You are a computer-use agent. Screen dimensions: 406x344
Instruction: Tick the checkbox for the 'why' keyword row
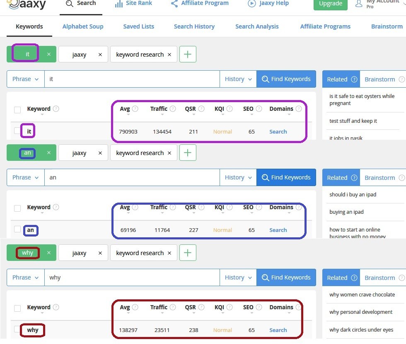(x=17, y=329)
